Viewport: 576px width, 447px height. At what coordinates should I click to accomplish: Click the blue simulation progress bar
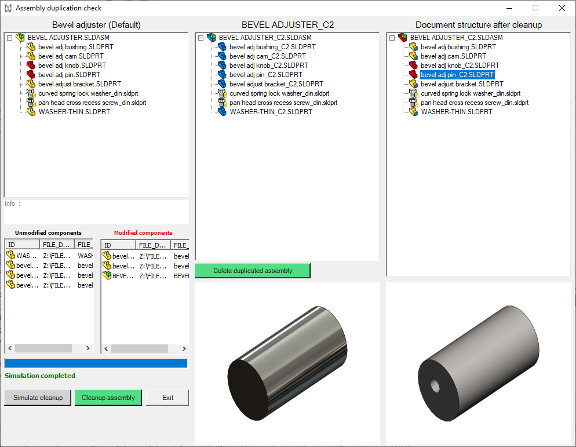pos(96,363)
